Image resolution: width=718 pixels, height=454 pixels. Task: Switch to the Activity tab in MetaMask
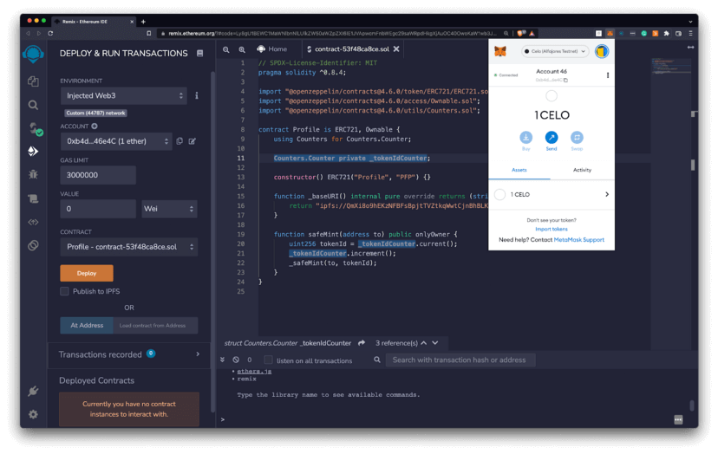click(582, 170)
